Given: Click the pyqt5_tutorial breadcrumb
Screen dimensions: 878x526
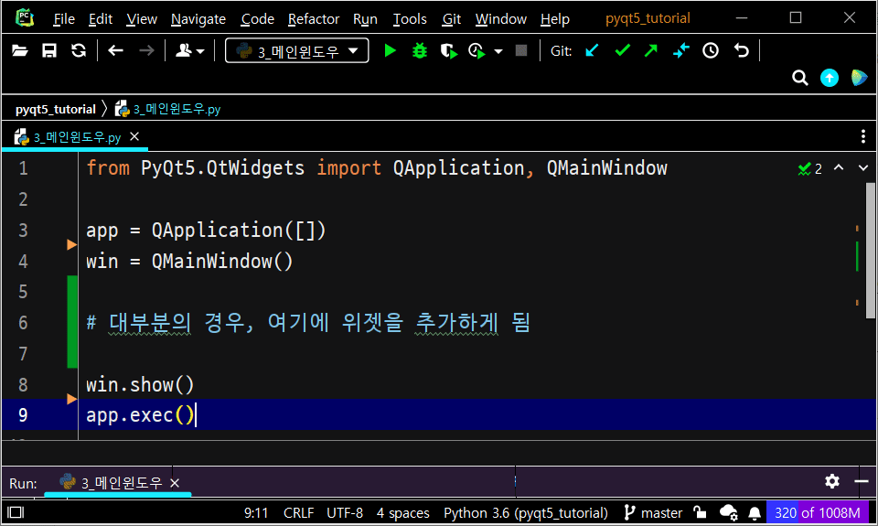Looking at the screenshot, I should point(56,109).
